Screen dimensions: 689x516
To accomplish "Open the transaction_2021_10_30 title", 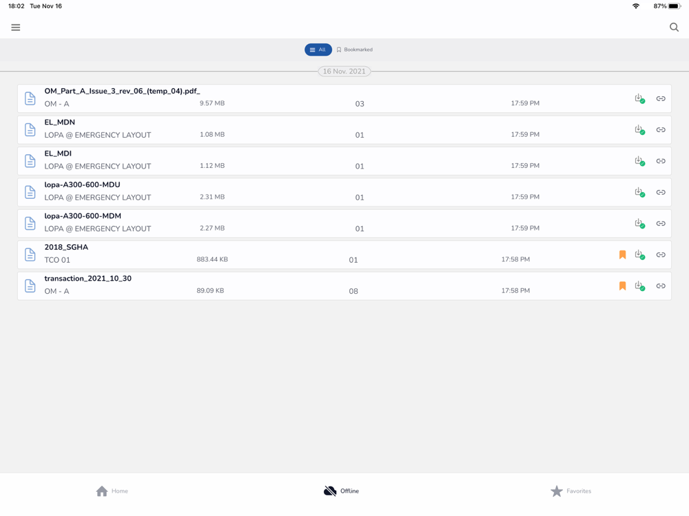I will pos(88,278).
